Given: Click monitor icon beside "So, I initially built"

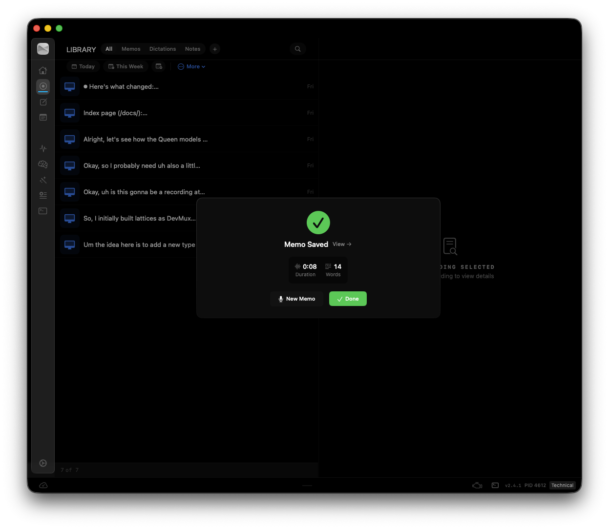Looking at the screenshot, I should click(70, 218).
